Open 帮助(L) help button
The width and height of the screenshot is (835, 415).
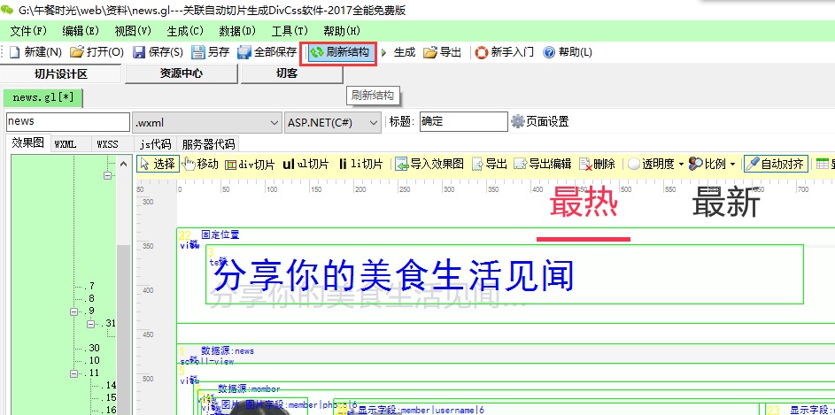(568, 52)
